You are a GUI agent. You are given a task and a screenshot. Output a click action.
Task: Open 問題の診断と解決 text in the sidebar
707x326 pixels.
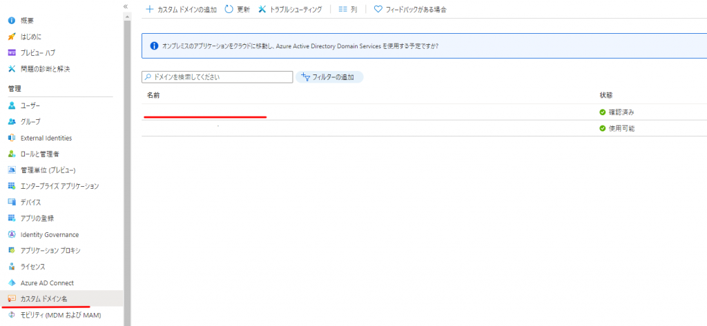(x=45, y=69)
